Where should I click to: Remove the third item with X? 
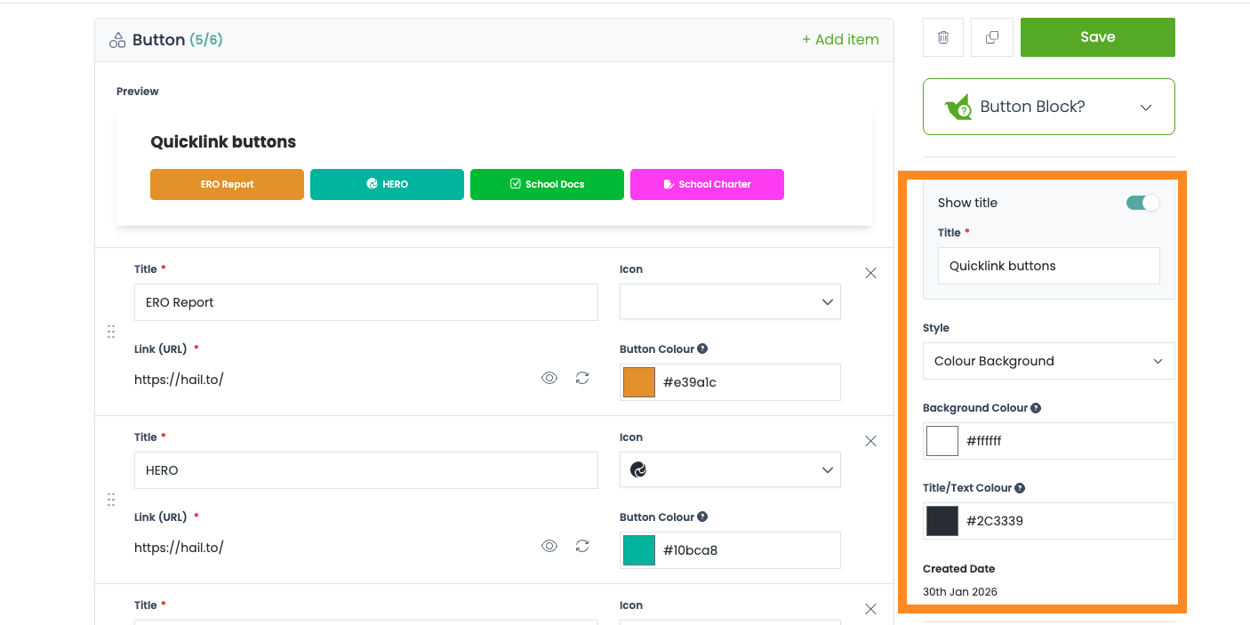[x=871, y=609]
